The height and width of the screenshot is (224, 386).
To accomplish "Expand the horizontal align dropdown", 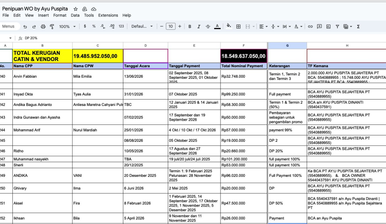I will click(263, 26).
